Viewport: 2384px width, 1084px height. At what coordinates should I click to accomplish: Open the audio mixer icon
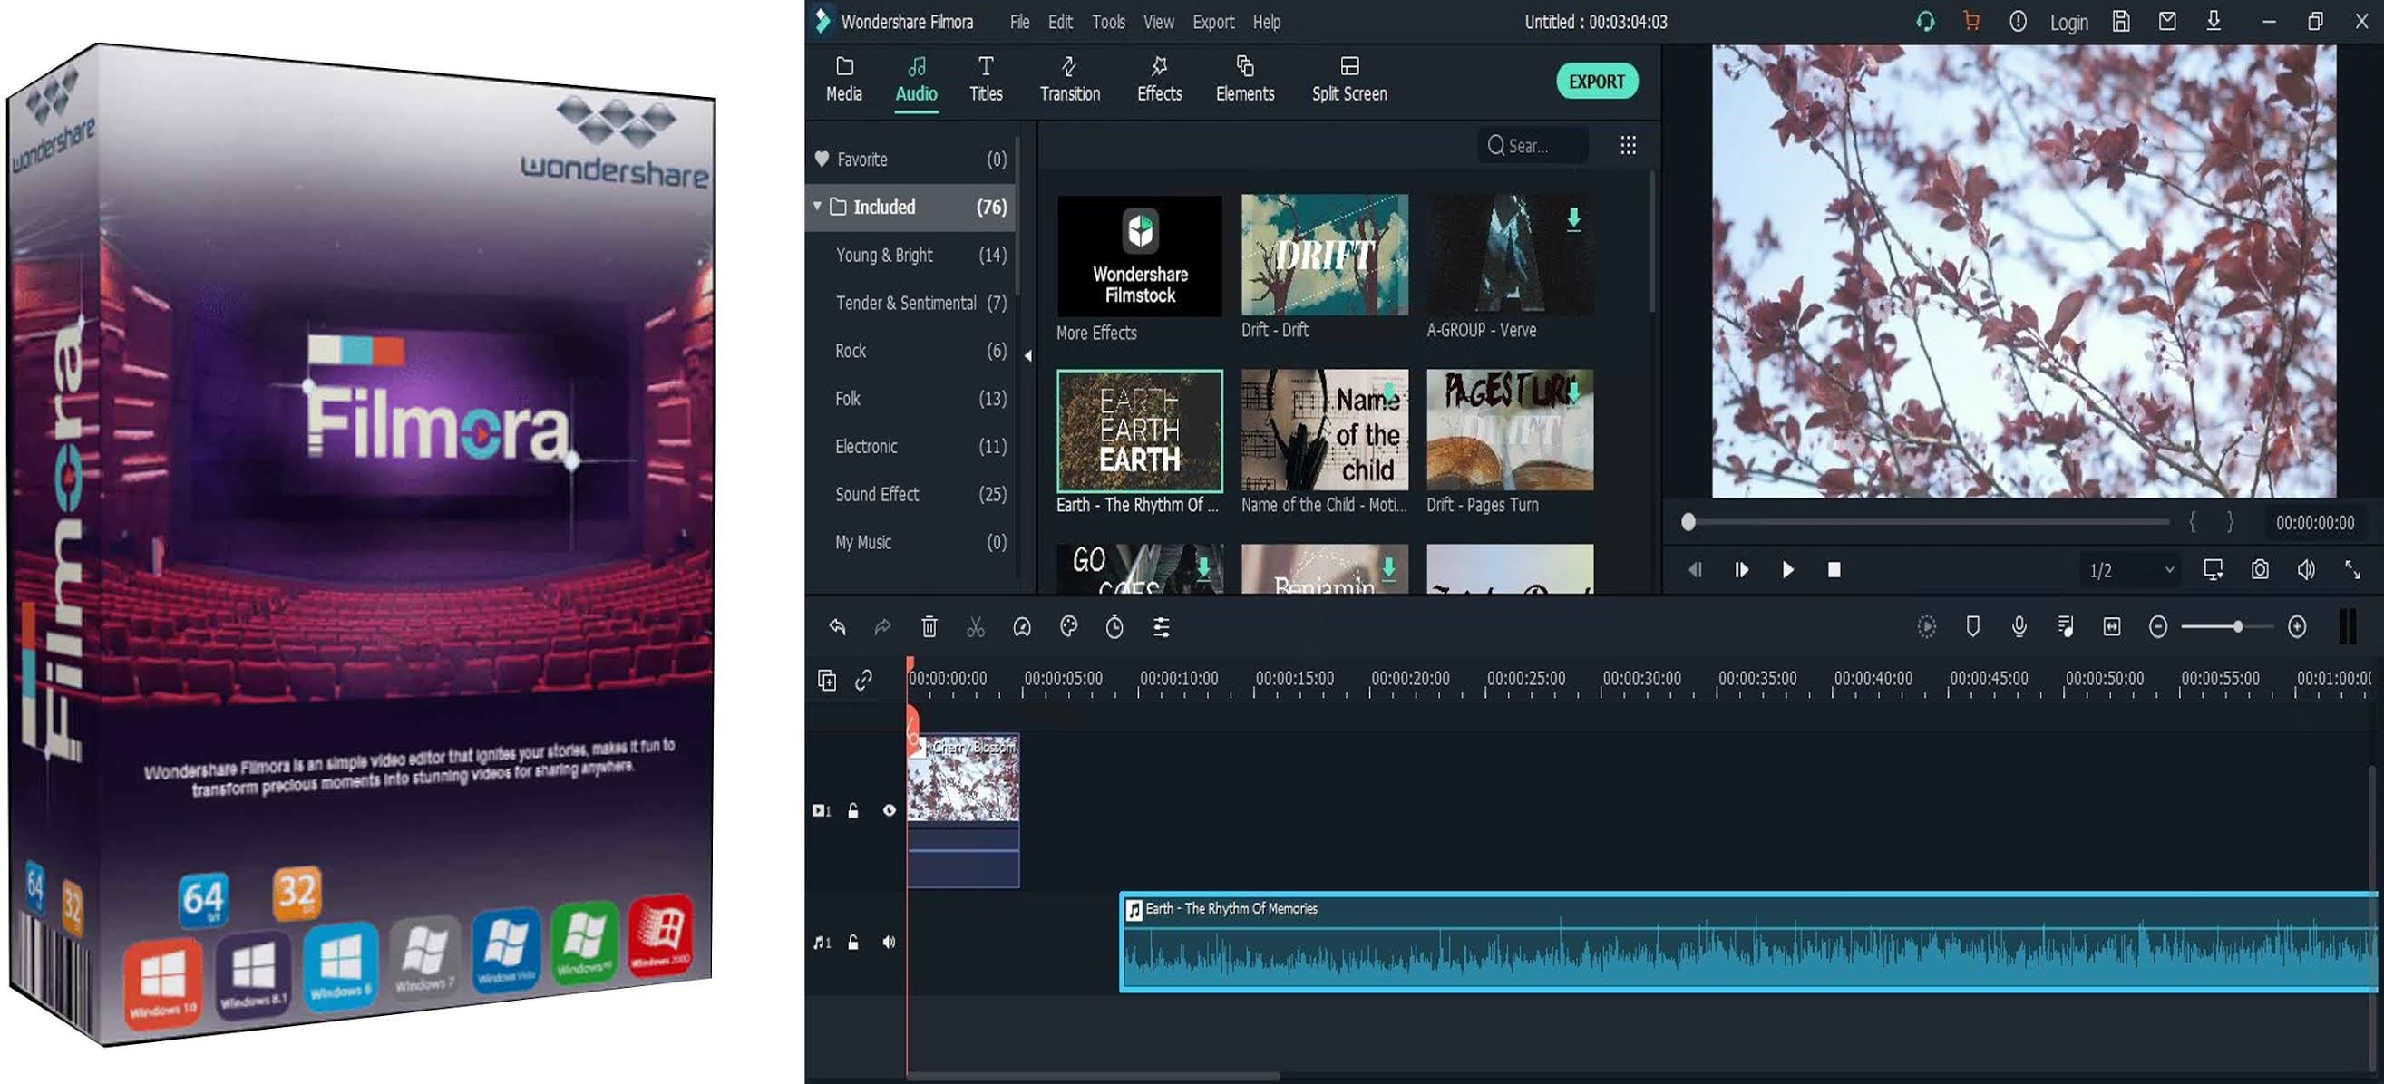coord(2066,627)
